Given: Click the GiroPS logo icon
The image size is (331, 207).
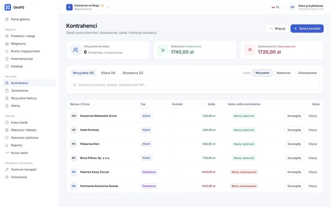Looking at the screenshot, I should point(8,7).
